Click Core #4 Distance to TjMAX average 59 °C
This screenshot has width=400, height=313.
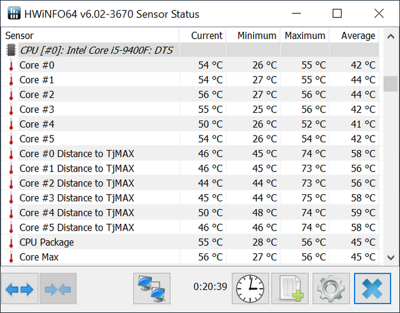click(363, 213)
